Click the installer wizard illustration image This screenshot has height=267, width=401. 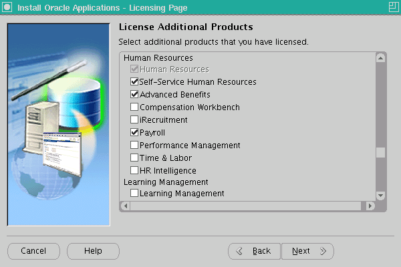click(59, 125)
